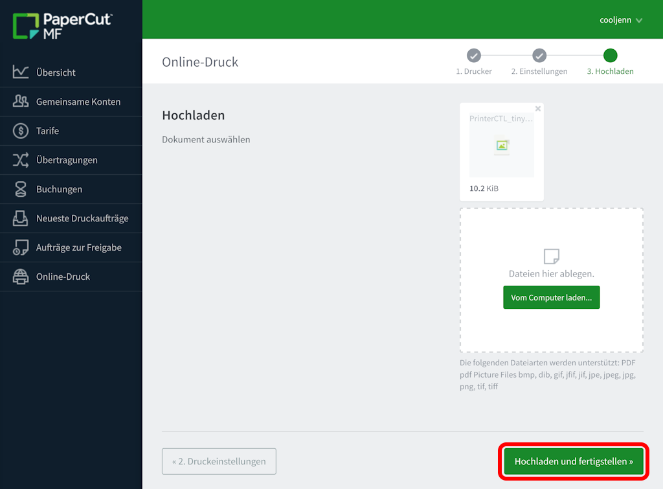Image resolution: width=663 pixels, height=489 pixels.
Task: Click the Gemeinsame Konten people icon
Action: (x=21, y=101)
